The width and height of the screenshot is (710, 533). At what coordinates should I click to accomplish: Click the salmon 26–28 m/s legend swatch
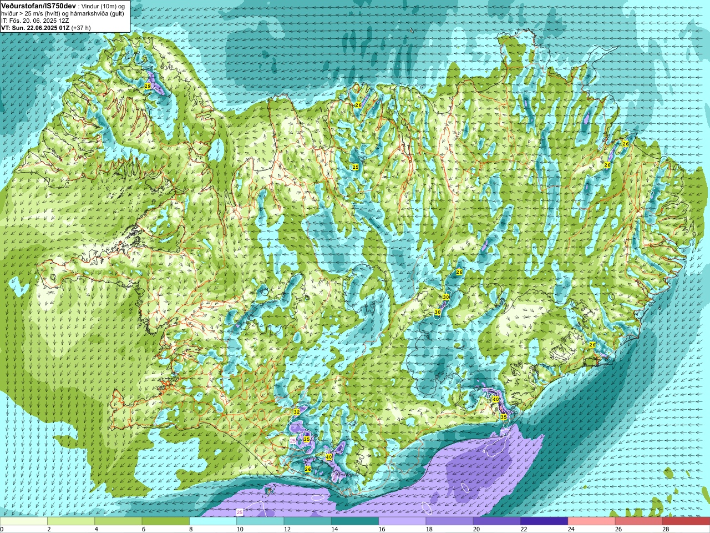click(x=639, y=521)
